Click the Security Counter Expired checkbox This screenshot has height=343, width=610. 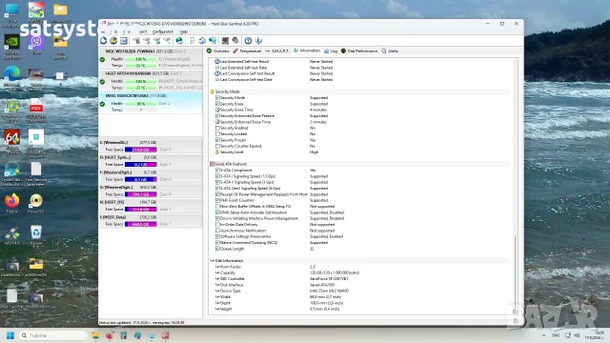click(x=217, y=146)
